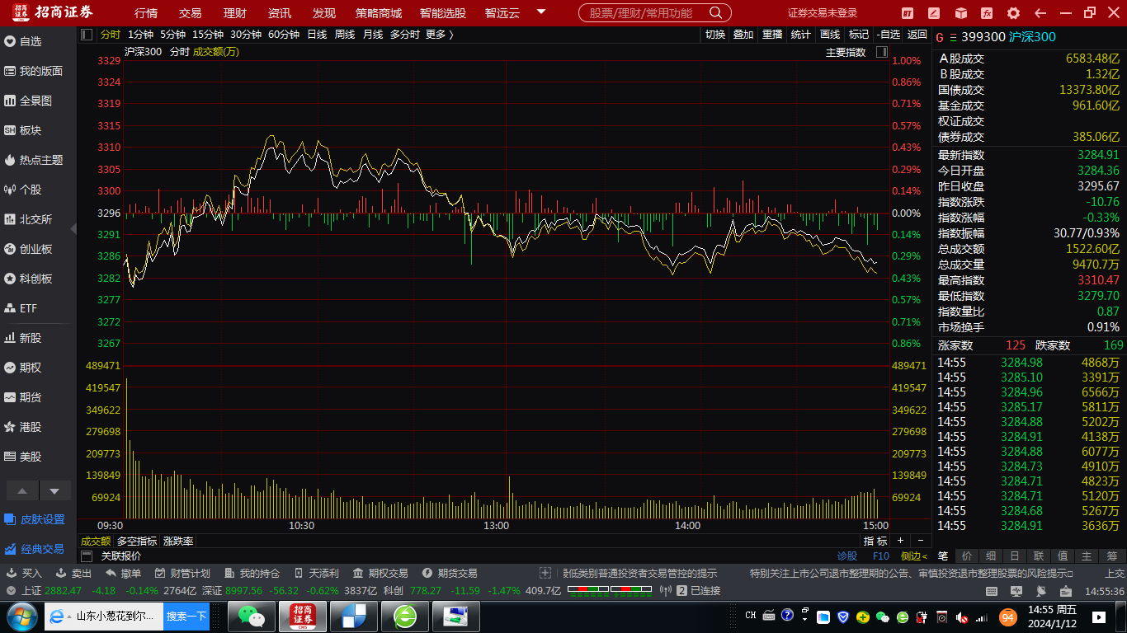
Task: Click the F10 link
Action: click(x=881, y=556)
